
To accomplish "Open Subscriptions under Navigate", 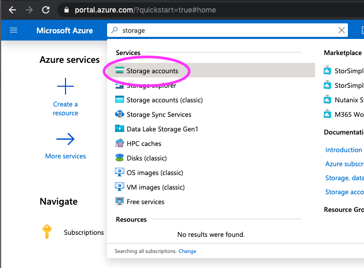I will point(84,232).
